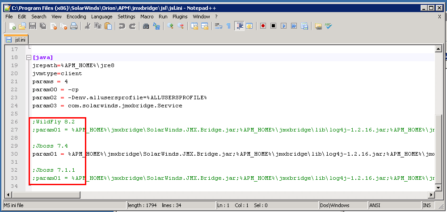Viewport: 447px width, 212px height.
Task: Toggle synchronized vertical scrolling icon
Action: (x=194, y=26)
